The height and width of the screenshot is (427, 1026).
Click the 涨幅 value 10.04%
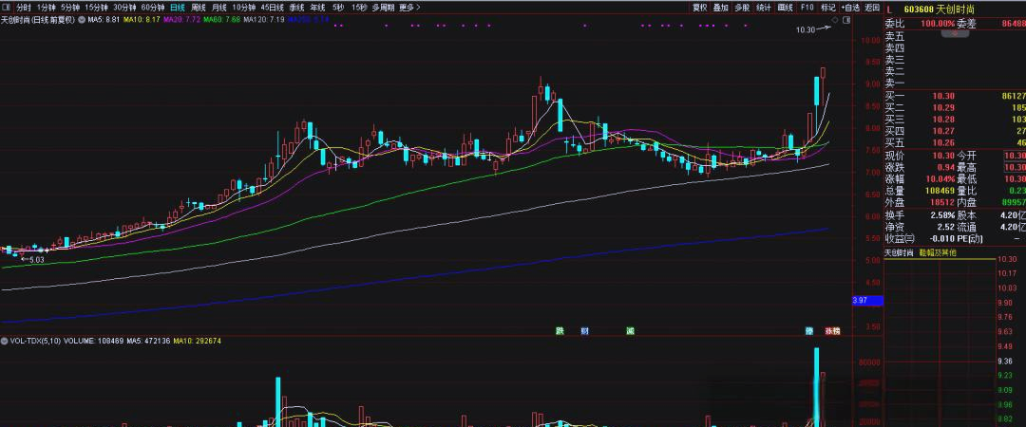point(940,178)
